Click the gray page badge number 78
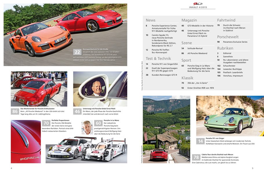Image resolution: width=264 pixels, height=174 pixels. tap(196, 157)
